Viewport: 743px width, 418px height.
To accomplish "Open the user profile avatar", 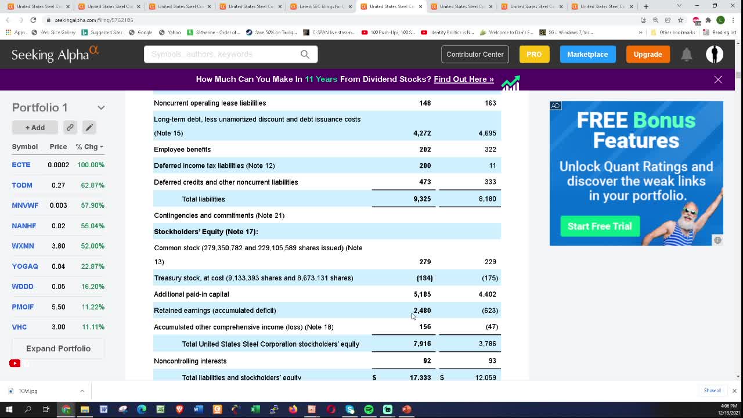I will point(715,54).
